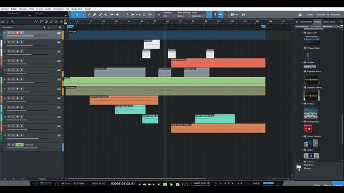Select the Listen tool speaker icon
Viewport: 344px width, 193px height.
117,14
